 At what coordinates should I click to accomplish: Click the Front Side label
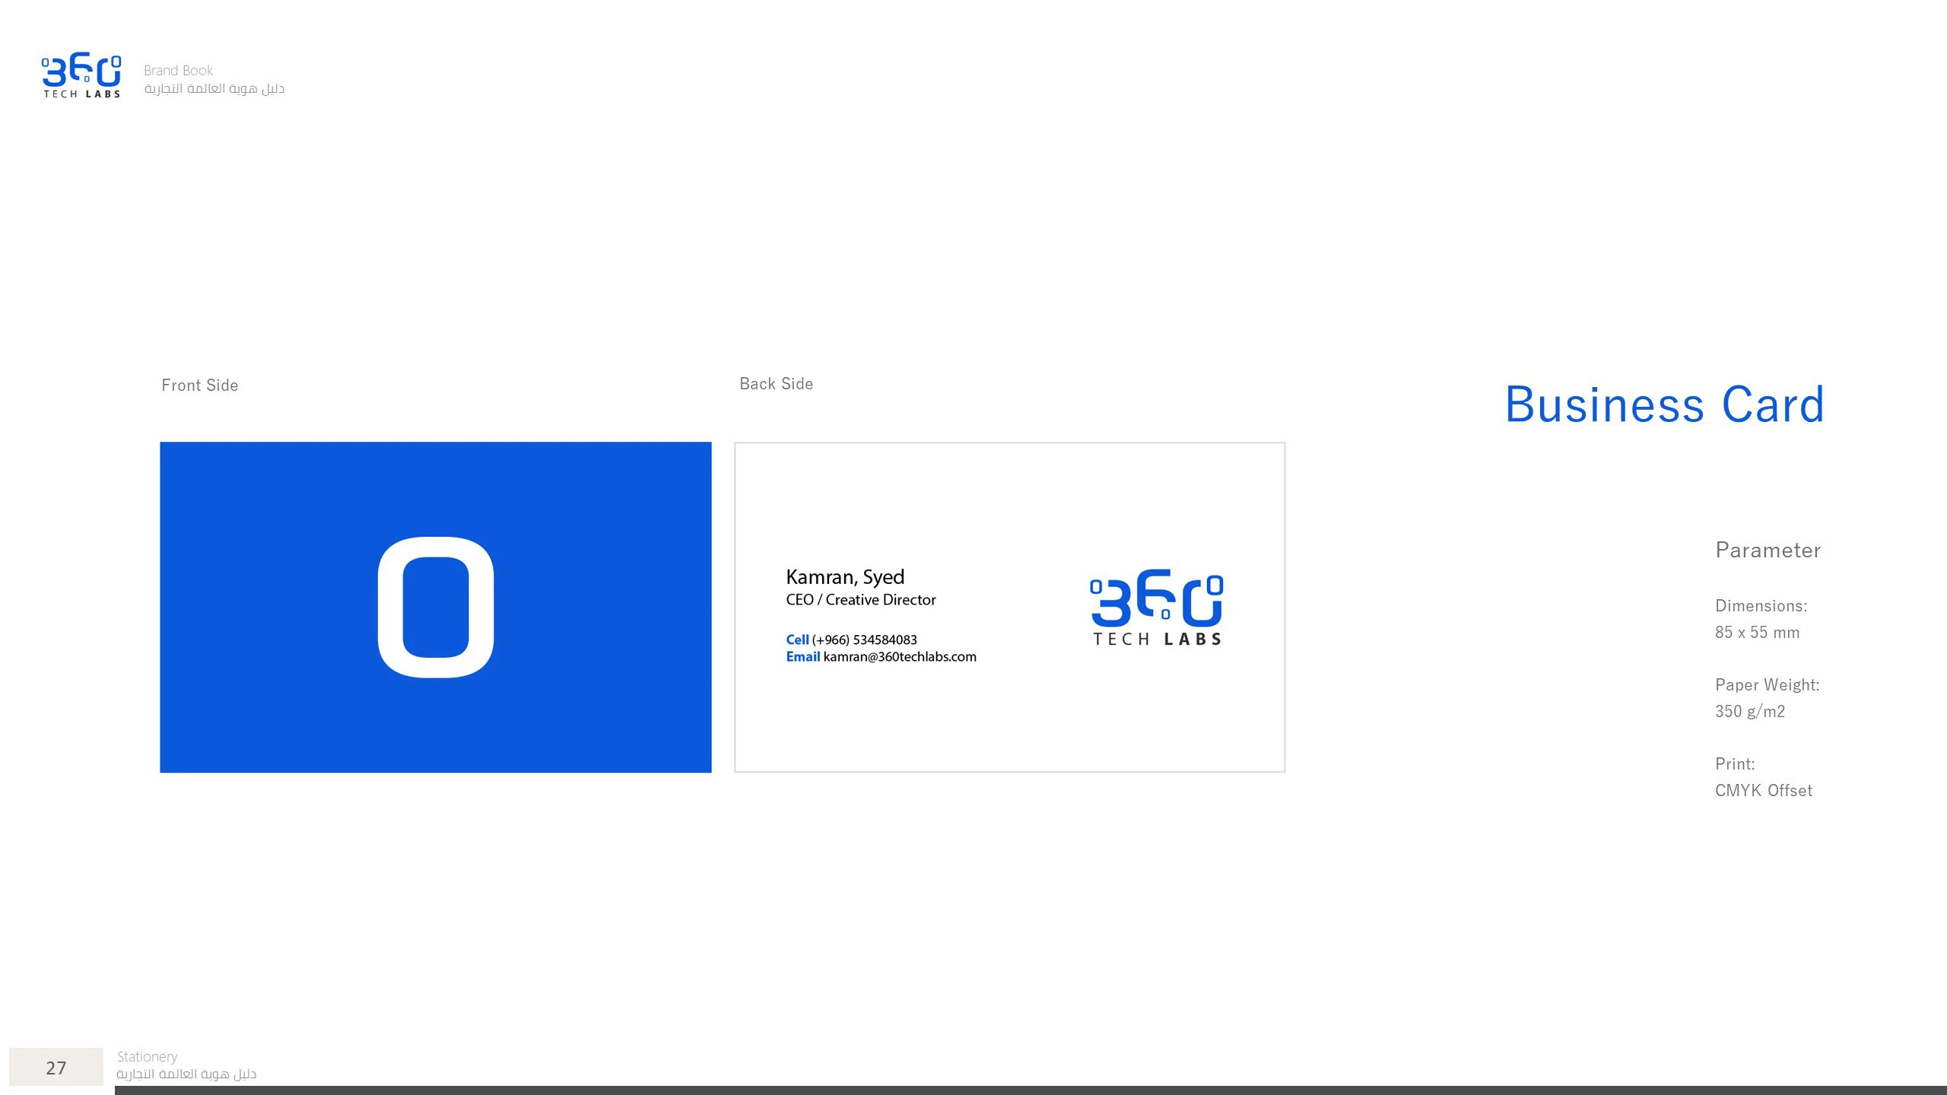[x=199, y=386]
